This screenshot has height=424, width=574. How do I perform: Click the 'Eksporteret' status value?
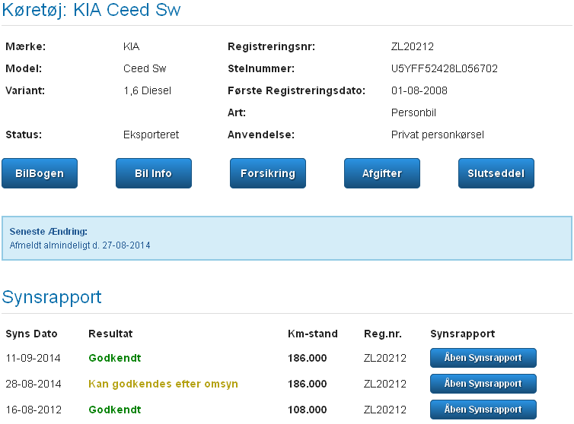[x=151, y=135]
